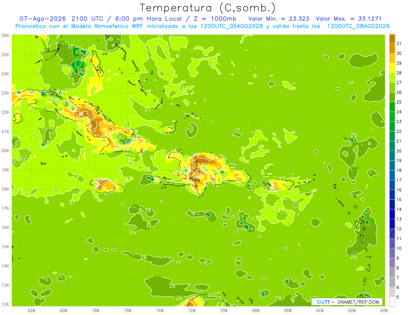Screen dimensions: 408x315
Task: Click the 62W longitude axis label
Action: 352,310
